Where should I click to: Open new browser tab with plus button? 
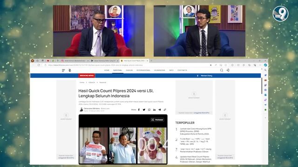pos(151,61)
